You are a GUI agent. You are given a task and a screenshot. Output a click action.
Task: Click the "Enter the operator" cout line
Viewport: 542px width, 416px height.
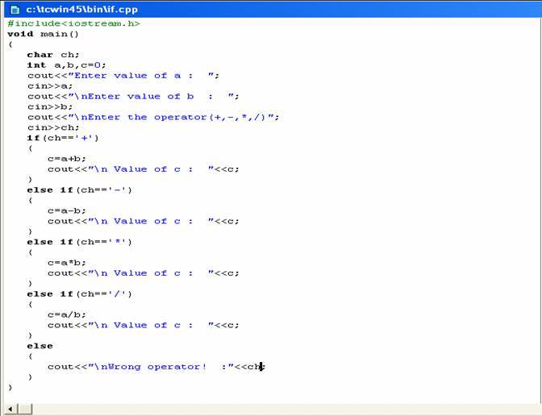(x=153, y=117)
